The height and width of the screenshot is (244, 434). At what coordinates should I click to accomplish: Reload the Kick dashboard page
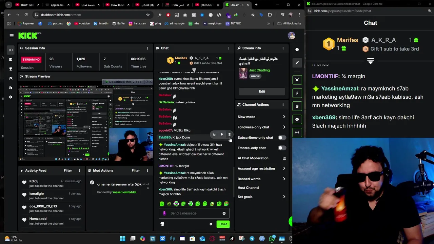(x=26, y=15)
